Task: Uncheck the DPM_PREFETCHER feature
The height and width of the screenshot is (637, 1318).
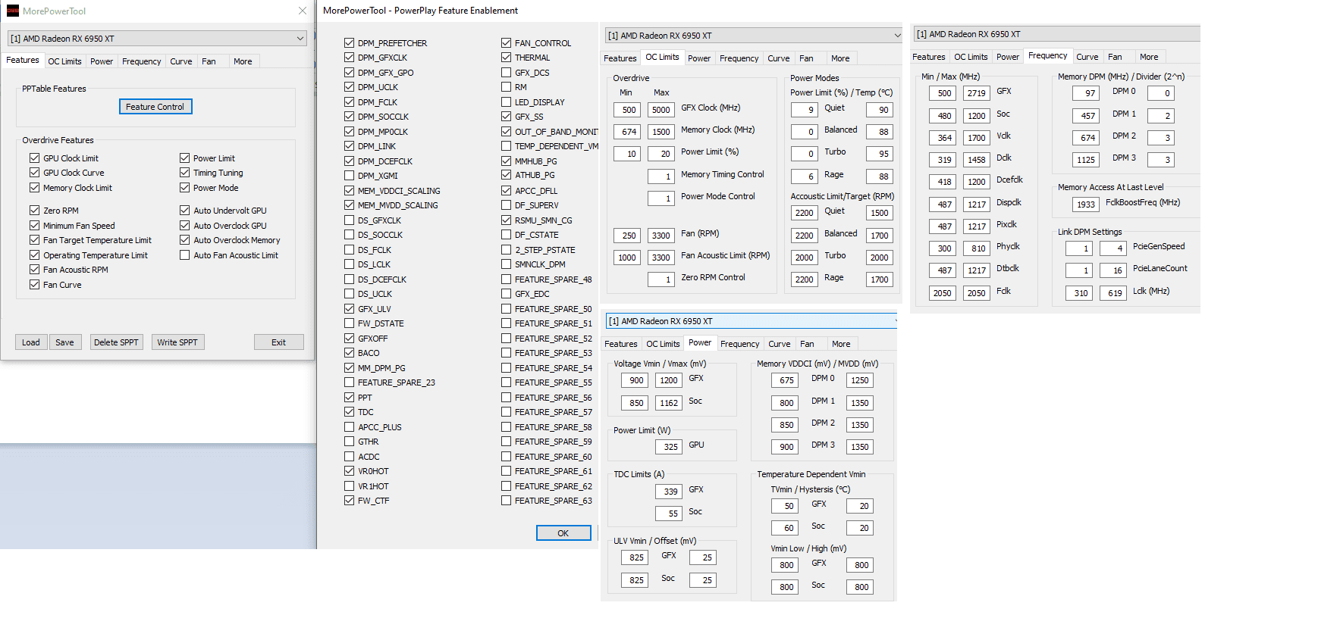Action: 350,43
